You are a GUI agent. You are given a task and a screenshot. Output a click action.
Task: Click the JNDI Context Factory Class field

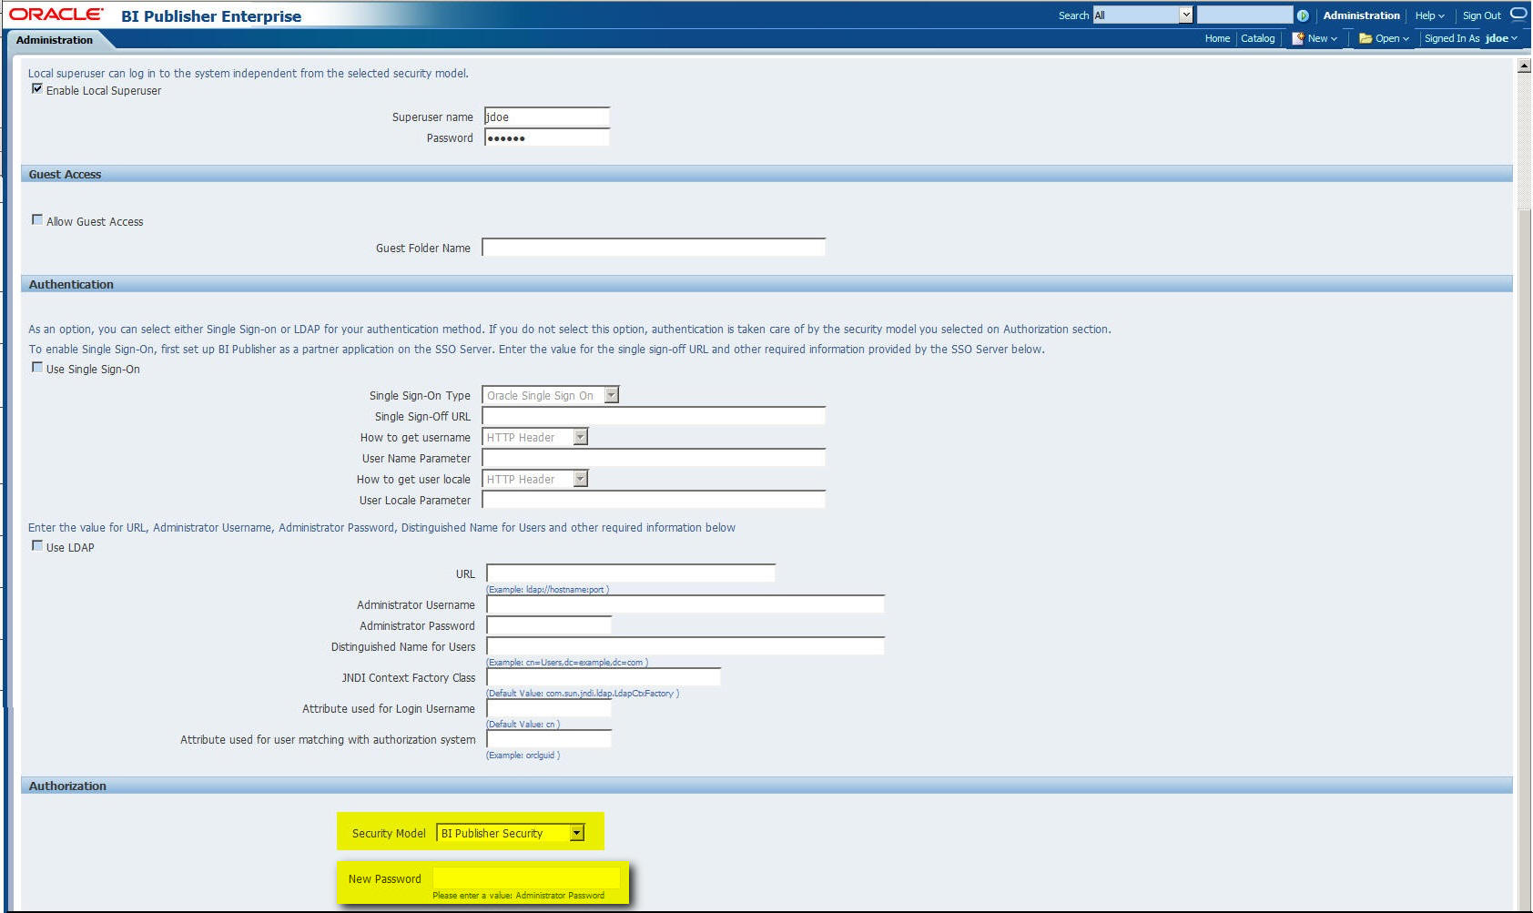coord(604,677)
